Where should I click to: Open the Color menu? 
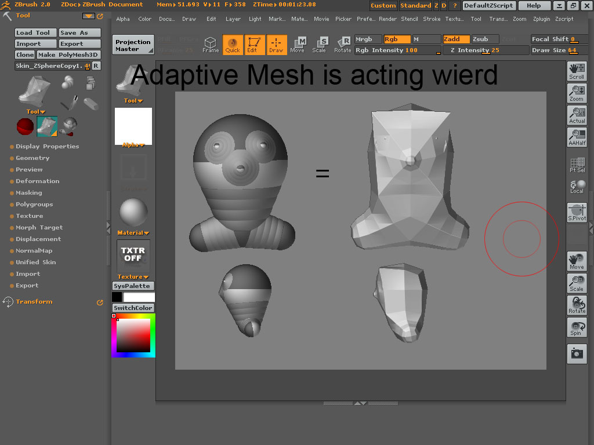coord(144,19)
